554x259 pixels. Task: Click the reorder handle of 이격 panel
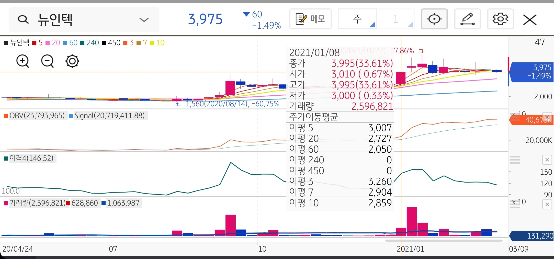click(515, 160)
